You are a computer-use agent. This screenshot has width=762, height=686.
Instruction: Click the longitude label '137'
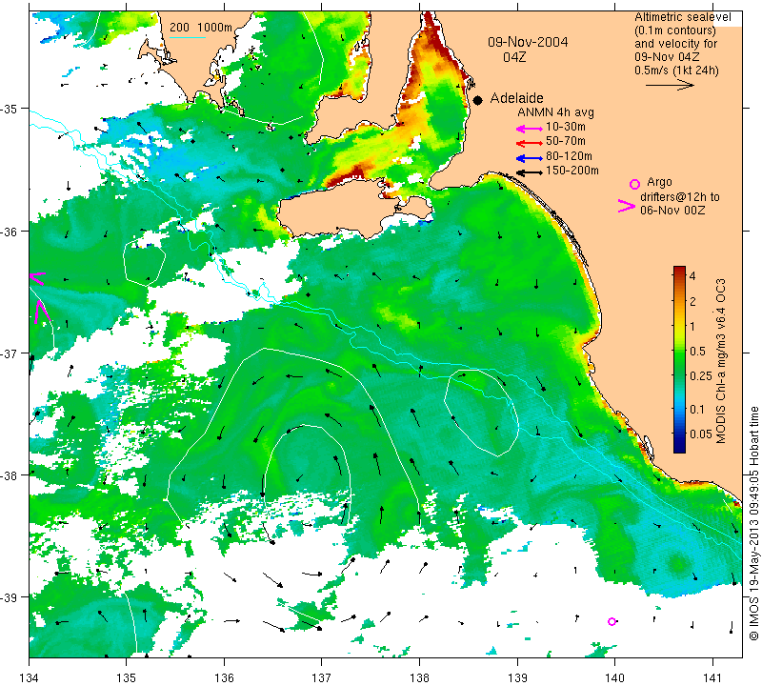[x=322, y=677]
